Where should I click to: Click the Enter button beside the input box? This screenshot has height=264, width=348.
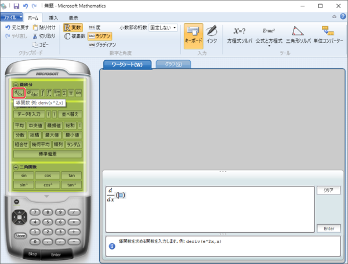click(329, 229)
